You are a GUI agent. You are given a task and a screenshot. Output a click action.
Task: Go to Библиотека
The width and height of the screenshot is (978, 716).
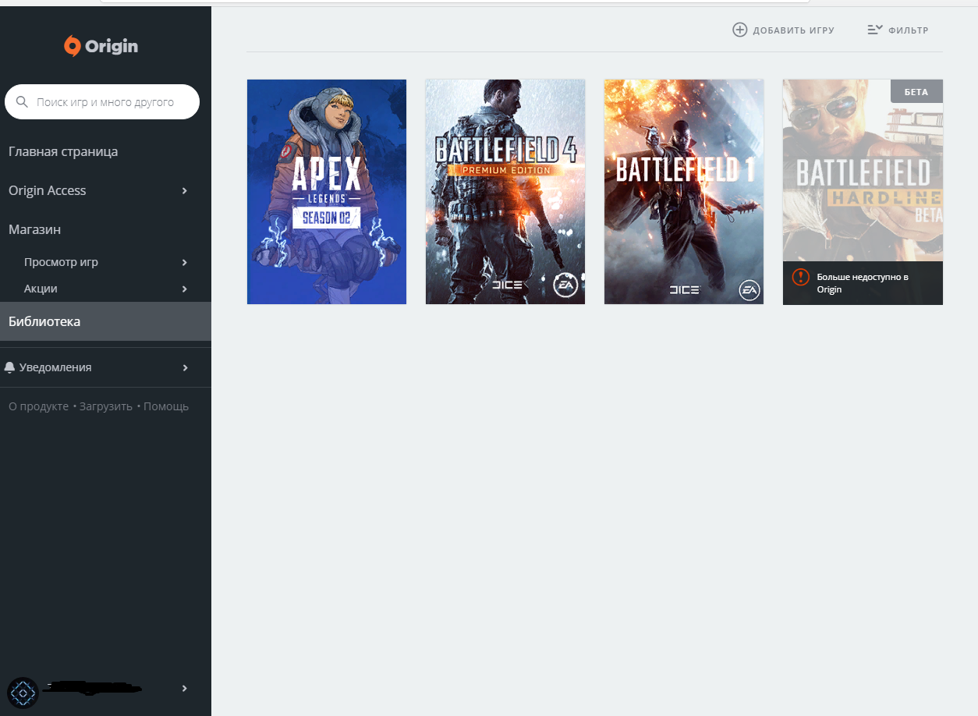click(105, 321)
